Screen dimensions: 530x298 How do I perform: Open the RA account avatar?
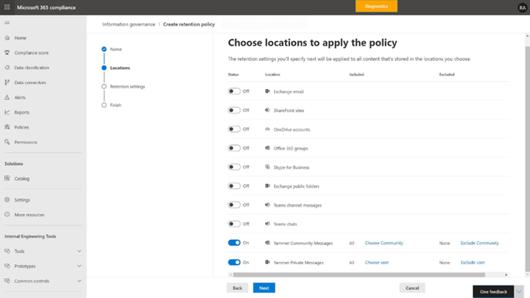pos(522,7)
